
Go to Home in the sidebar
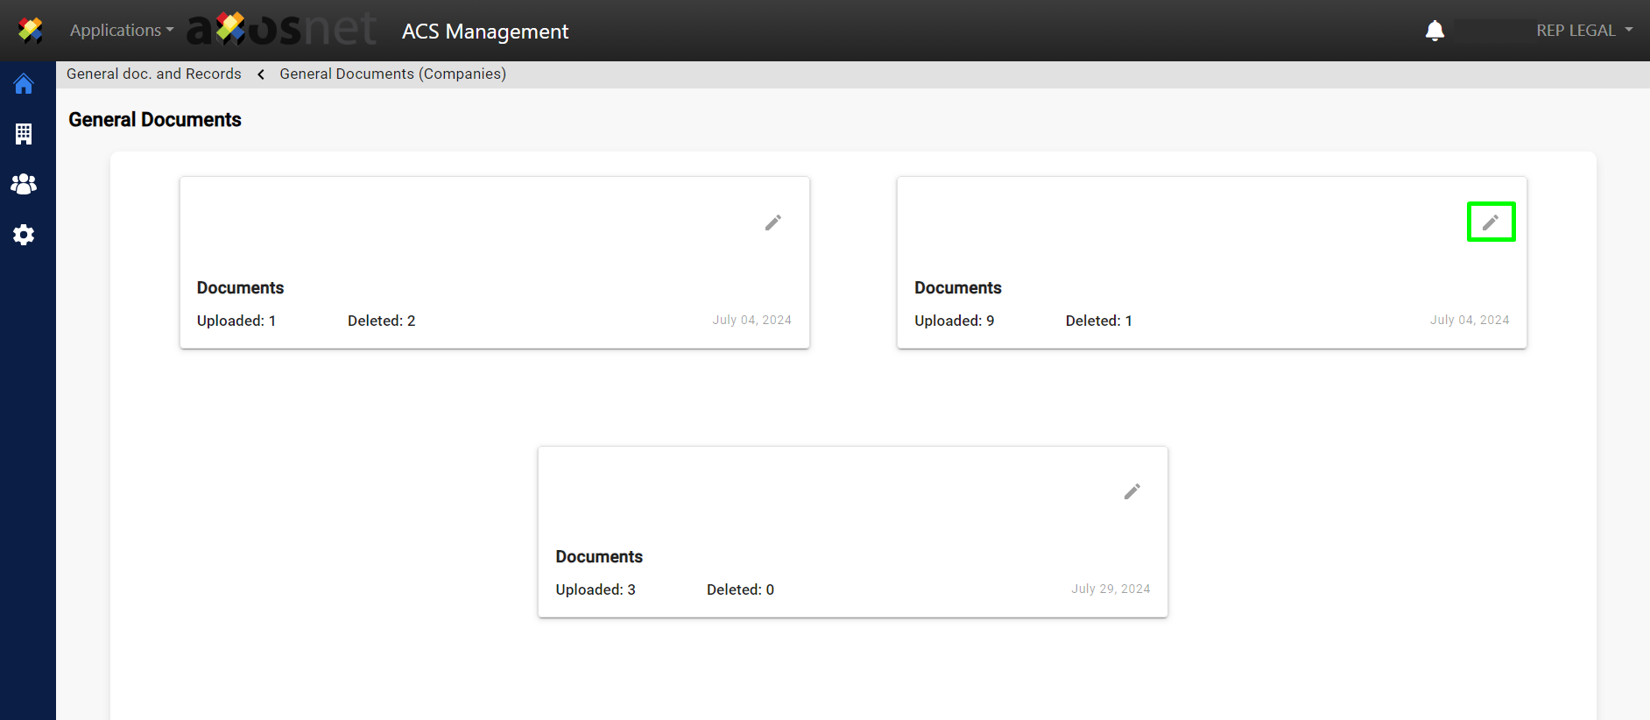point(24,84)
